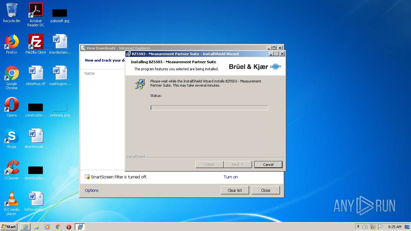
Task: Close the View Downloads window via title bar
Action: (280, 48)
